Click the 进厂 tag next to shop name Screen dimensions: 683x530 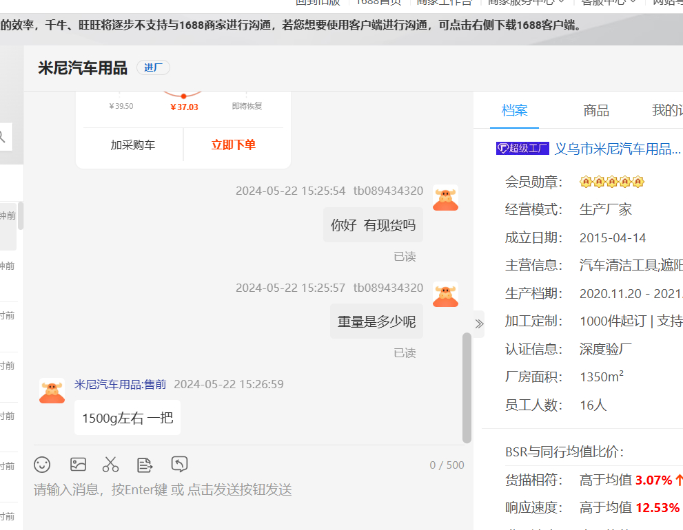[153, 67]
